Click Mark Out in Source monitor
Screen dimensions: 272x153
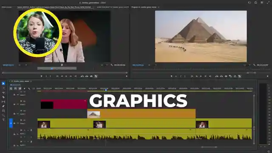(50, 76)
